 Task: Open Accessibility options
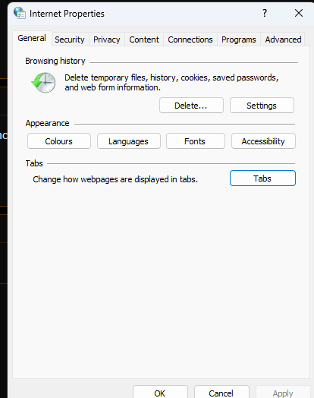(x=263, y=141)
